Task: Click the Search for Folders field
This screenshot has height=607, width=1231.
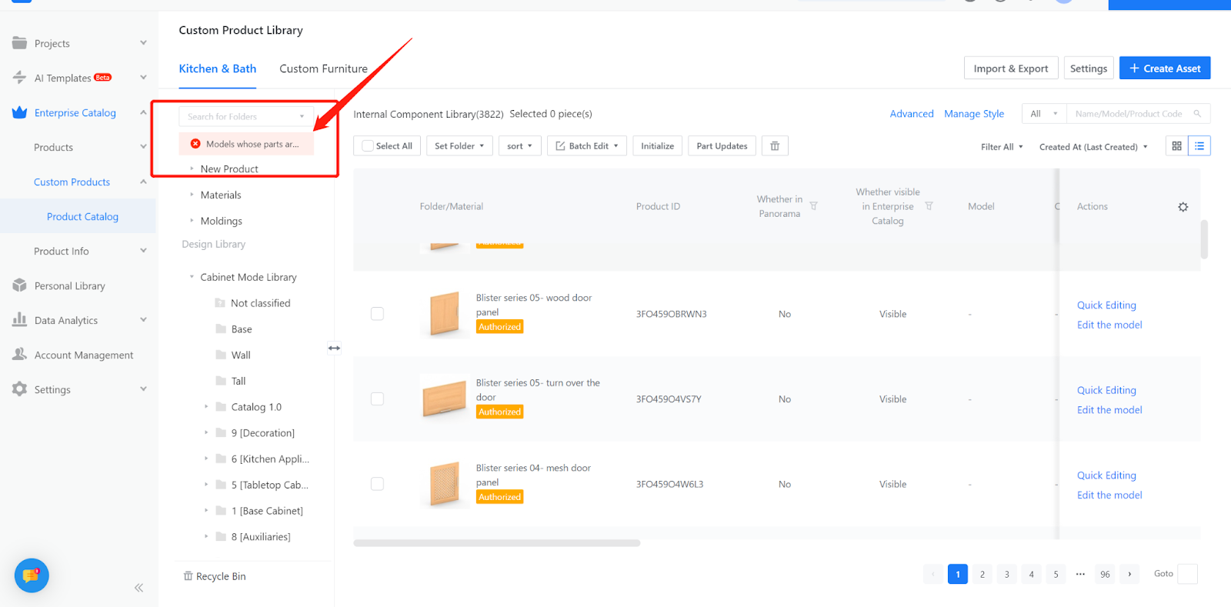Action: coord(239,117)
